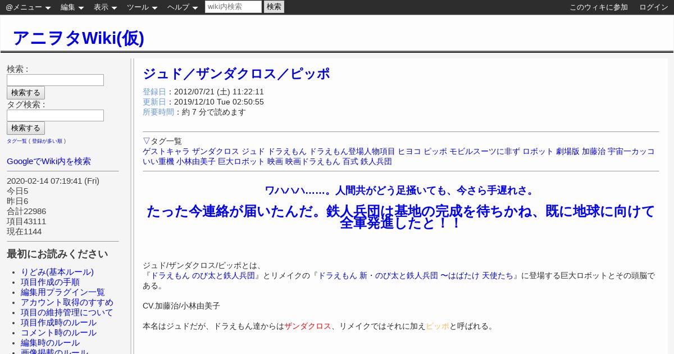Screen dimensions: 674x354
Task: Click このウィキに参加 link
Action: (x=599, y=7)
